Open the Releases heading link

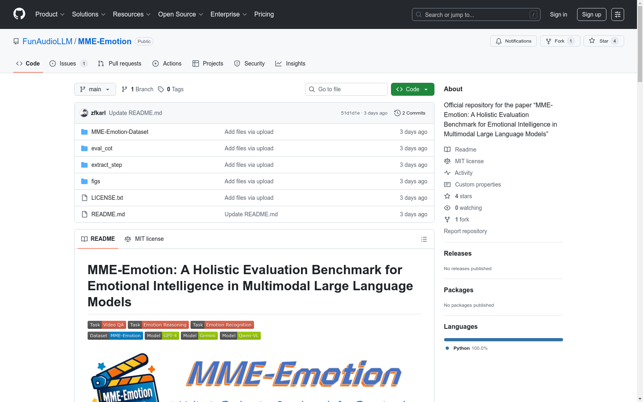(x=458, y=253)
